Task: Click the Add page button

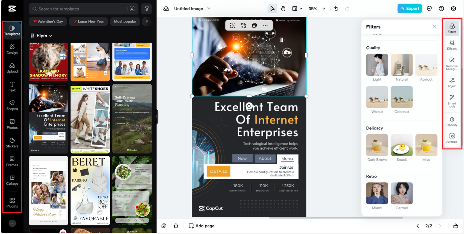Action: tap(202, 226)
